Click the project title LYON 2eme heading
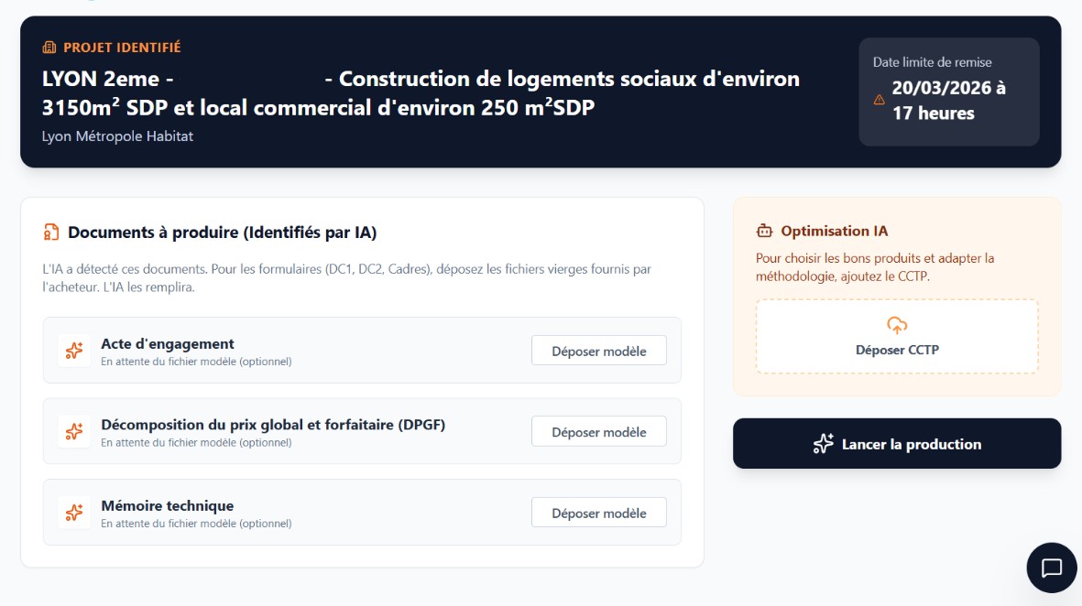Image resolution: width=1082 pixels, height=606 pixels. (x=421, y=93)
